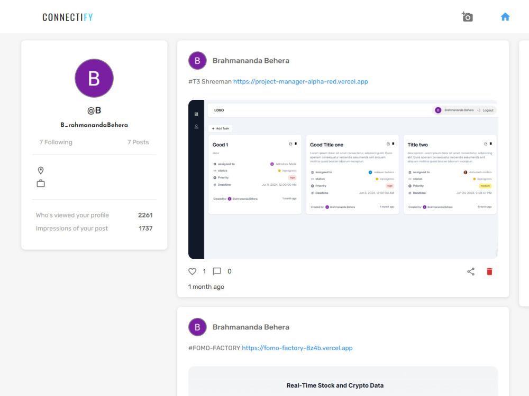The width and height of the screenshot is (529, 396).
Task: Click the add photo camera icon
Action: tap(467, 17)
